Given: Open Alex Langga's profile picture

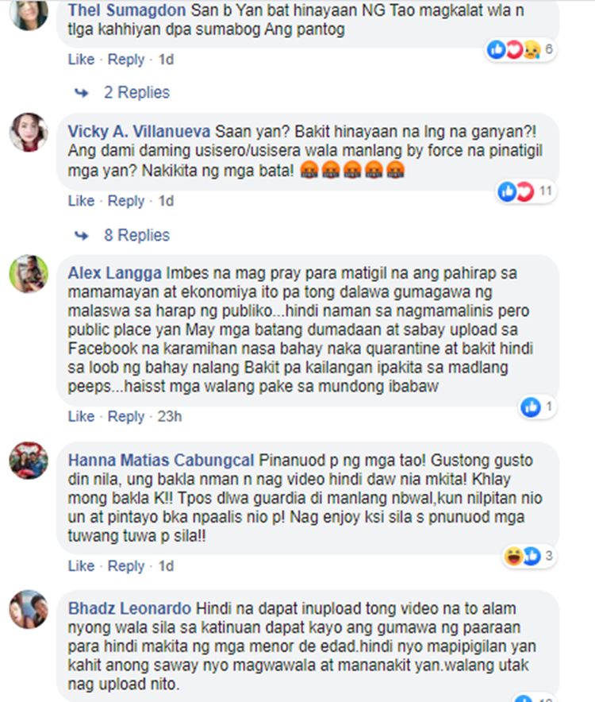Looking at the screenshot, I should click(29, 273).
